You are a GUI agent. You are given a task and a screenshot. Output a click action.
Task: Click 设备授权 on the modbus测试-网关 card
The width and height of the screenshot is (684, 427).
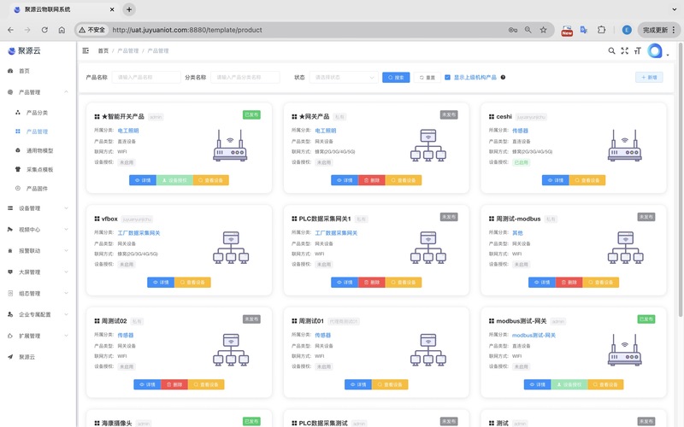tap(569, 385)
